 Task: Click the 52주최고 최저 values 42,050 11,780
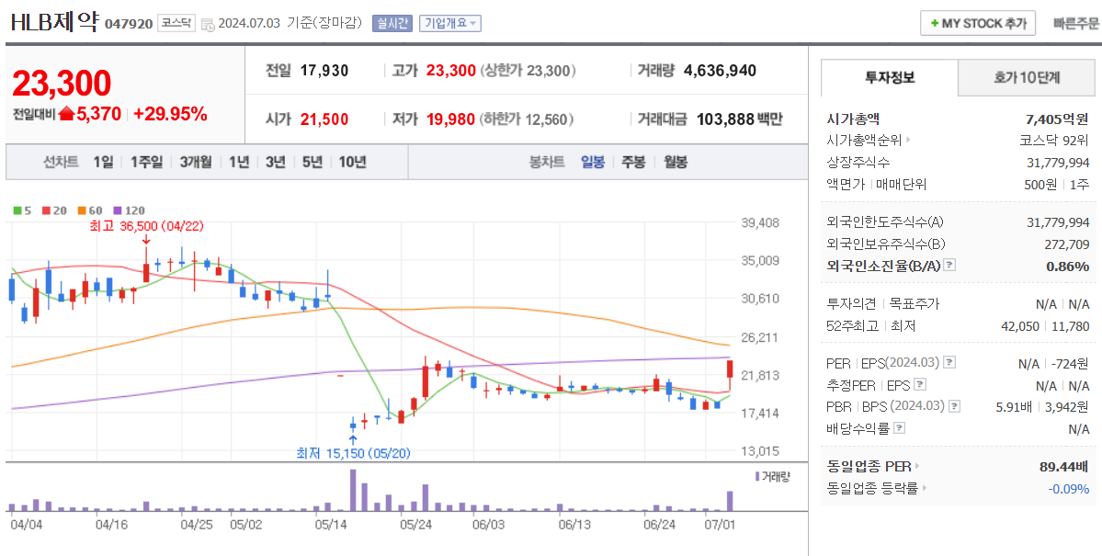click(x=1045, y=326)
